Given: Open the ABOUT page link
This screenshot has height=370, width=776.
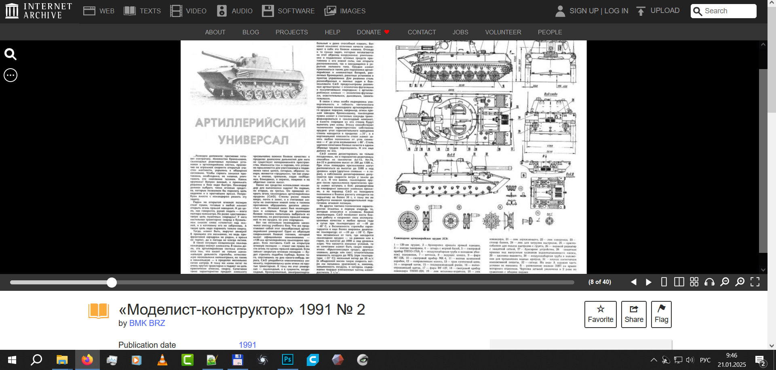Looking at the screenshot, I should [215, 32].
